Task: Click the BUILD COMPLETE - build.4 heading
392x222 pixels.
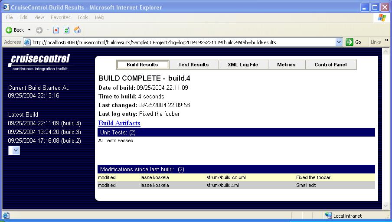Action: pos(144,78)
